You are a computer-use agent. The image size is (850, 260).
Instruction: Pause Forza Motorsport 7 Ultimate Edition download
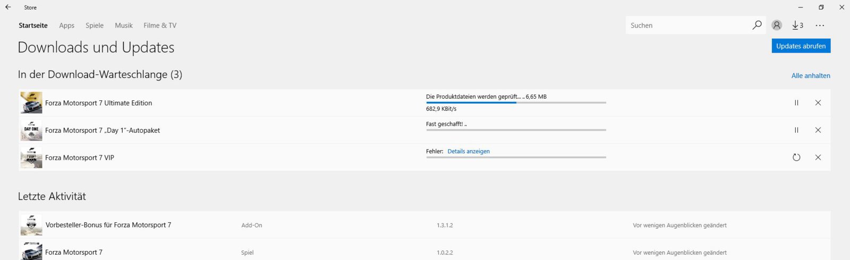pyautogui.click(x=796, y=103)
